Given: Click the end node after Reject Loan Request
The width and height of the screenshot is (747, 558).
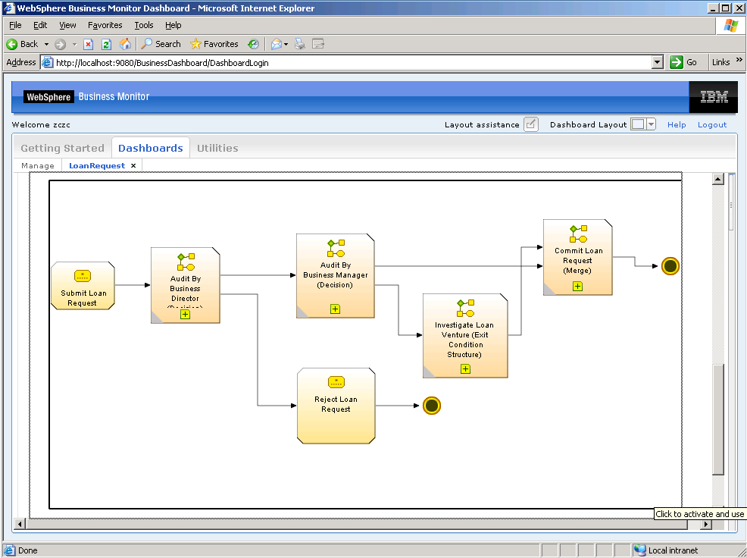Looking at the screenshot, I should pos(432,406).
